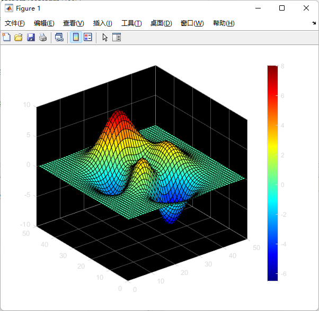Click the colorbar tick label -6
This screenshot has height=311, width=319.
click(x=283, y=274)
